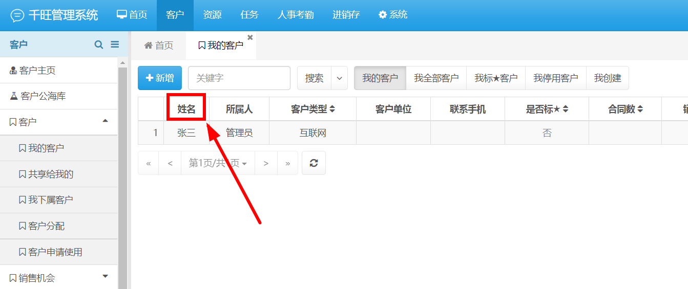Toggle the sidebar menu hamburger icon
Image resolution: width=688 pixels, height=289 pixels.
click(115, 45)
